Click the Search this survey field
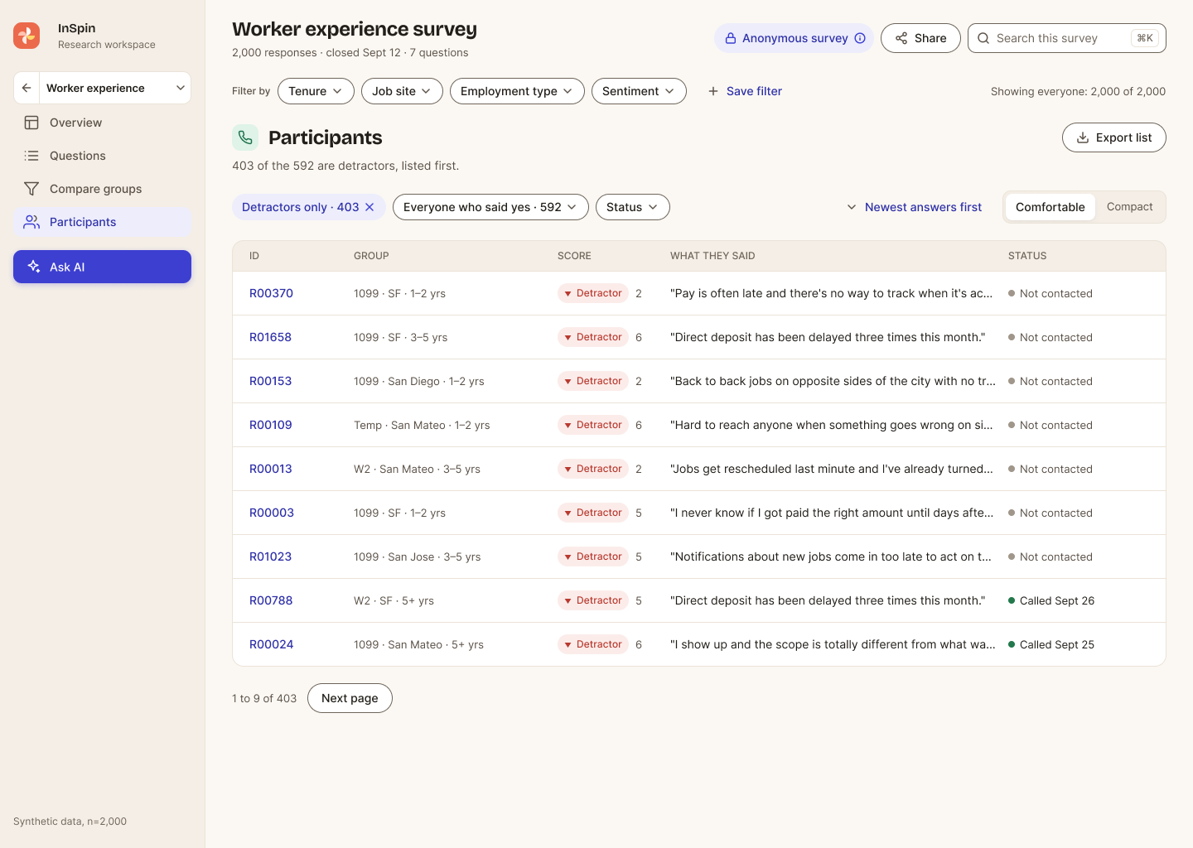 pyautogui.click(x=1067, y=38)
